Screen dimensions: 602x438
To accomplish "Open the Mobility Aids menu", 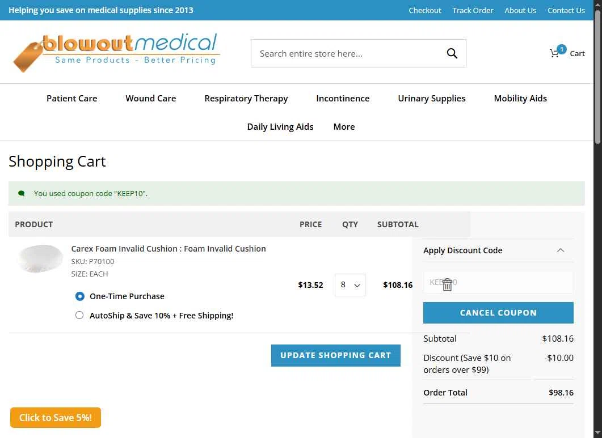I will click(520, 98).
